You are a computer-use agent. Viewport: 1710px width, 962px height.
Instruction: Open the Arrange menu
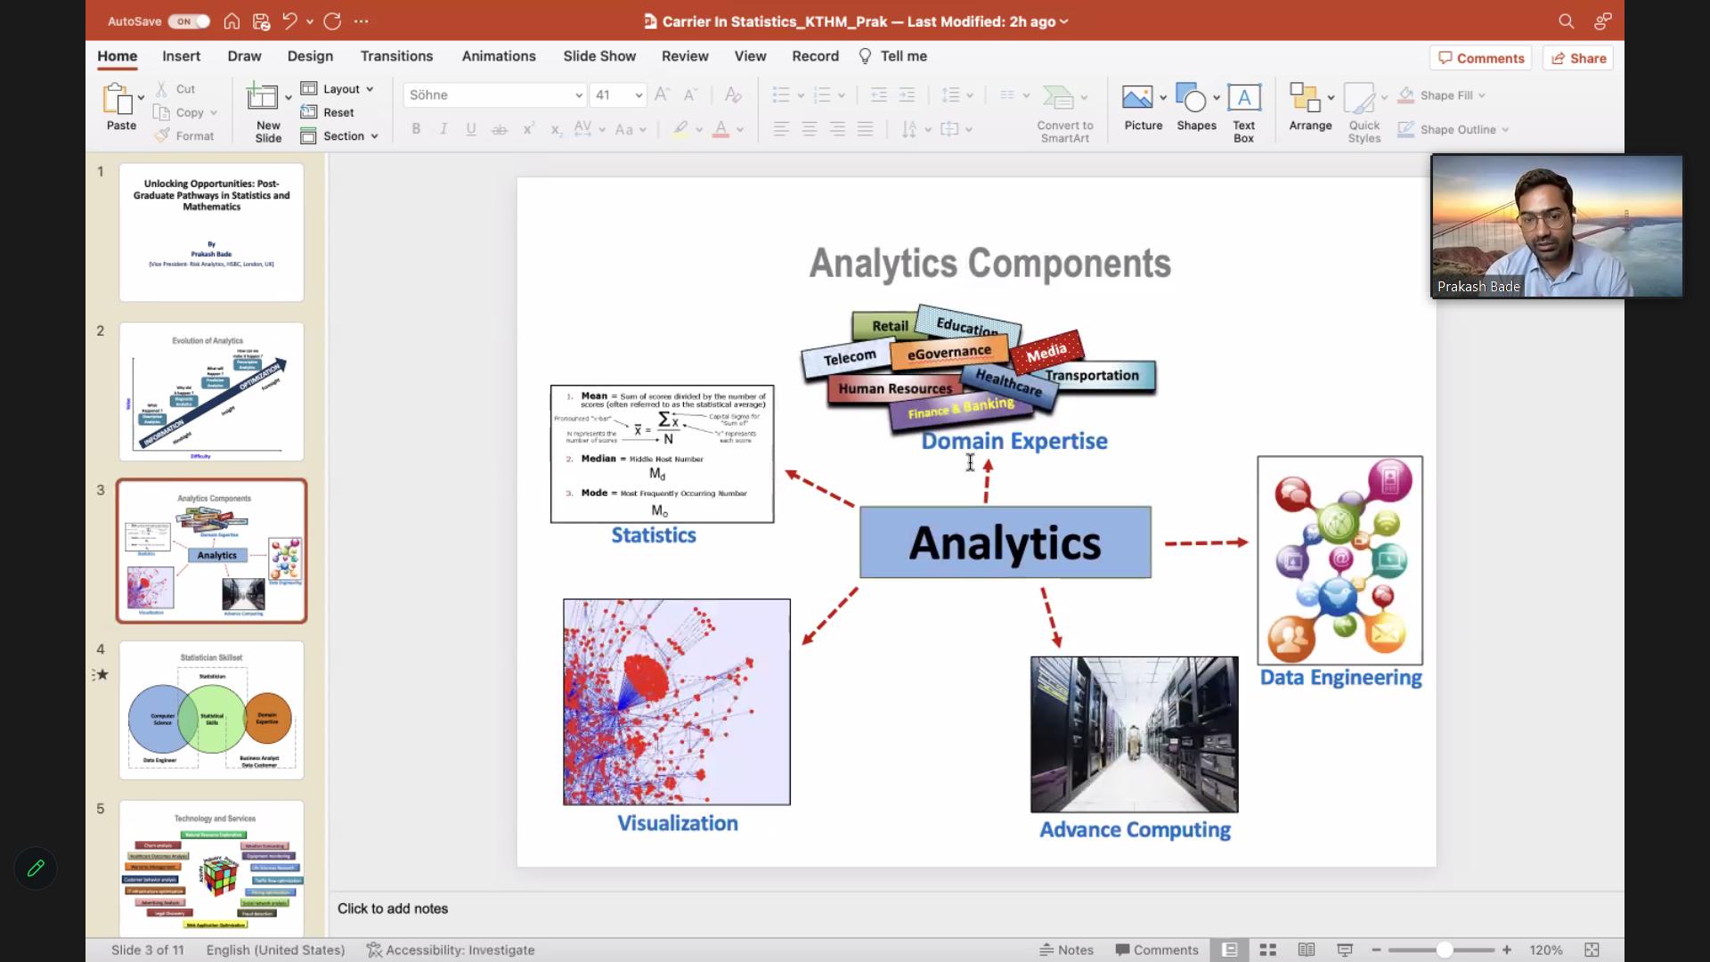pos(1310,108)
